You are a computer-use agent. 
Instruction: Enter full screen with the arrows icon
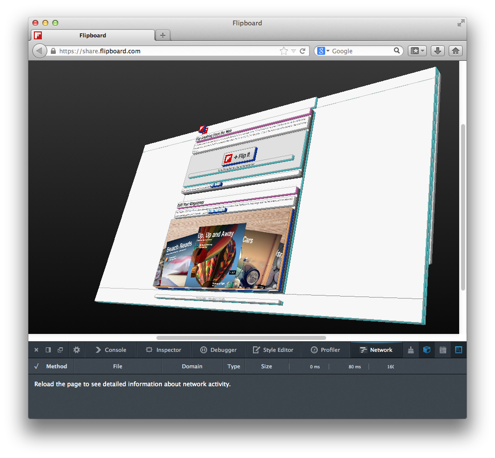(x=461, y=23)
